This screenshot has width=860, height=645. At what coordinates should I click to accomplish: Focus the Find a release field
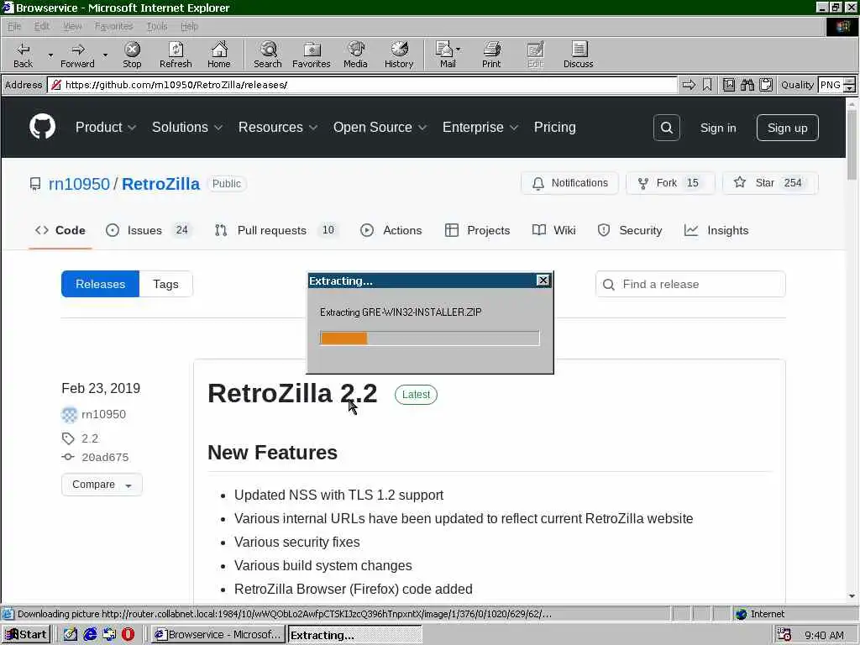point(690,284)
